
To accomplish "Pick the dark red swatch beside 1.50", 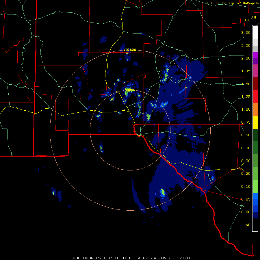I will click(255, 84).
